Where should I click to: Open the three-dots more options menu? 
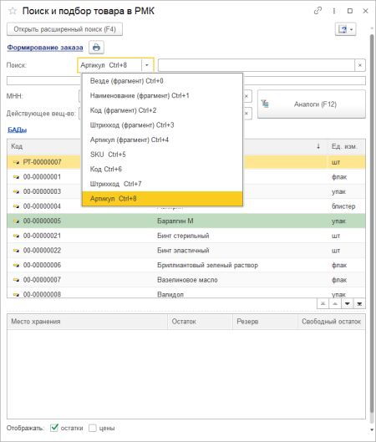pyautogui.click(x=334, y=11)
